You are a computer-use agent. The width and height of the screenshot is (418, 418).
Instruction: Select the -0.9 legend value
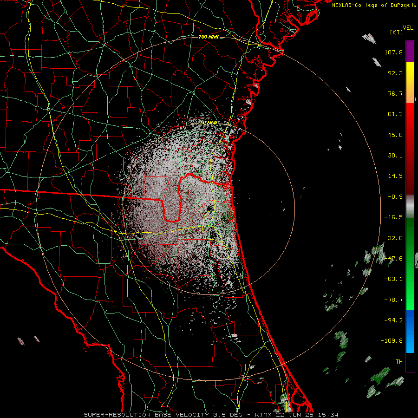point(395,197)
